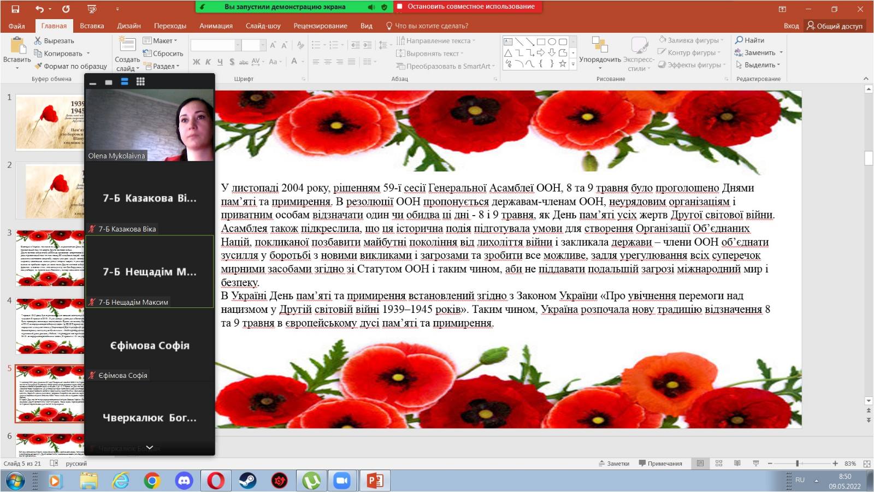The width and height of the screenshot is (874, 492).
Task: Toggle bold Ж formatting
Action: [196, 62]
